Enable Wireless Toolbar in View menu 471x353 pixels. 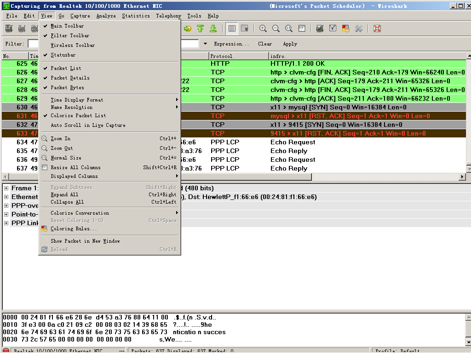point(109,45)
